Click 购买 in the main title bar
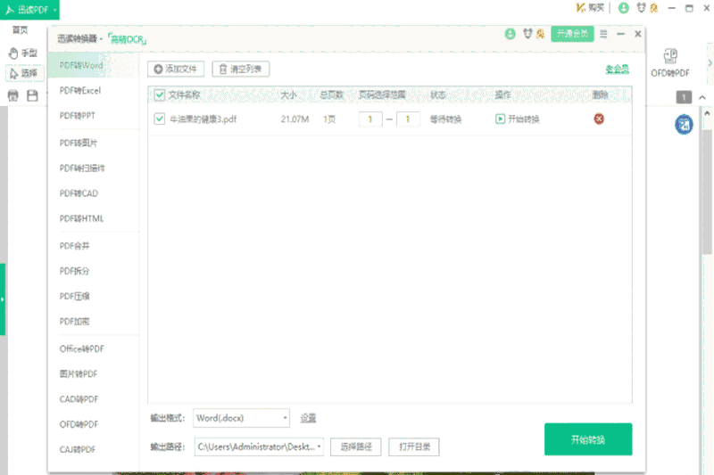 tap(591, 8)
